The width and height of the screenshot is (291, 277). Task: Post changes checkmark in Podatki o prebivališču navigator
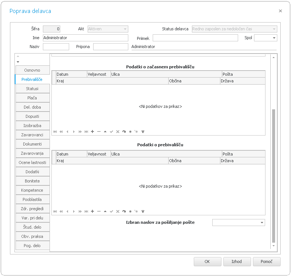coord(111,211)
